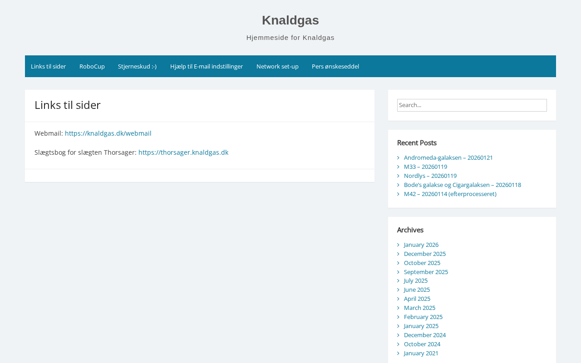This screenshot has height=363, width=581.
Task: Open Stjerneskud :-) in navigation bar
Action: click(x=137, y=66)
